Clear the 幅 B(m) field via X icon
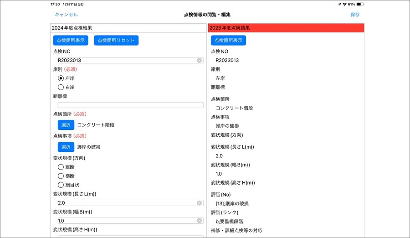This screenshot has width=410, height=238. pyautogui.click(x=199, y=221)
